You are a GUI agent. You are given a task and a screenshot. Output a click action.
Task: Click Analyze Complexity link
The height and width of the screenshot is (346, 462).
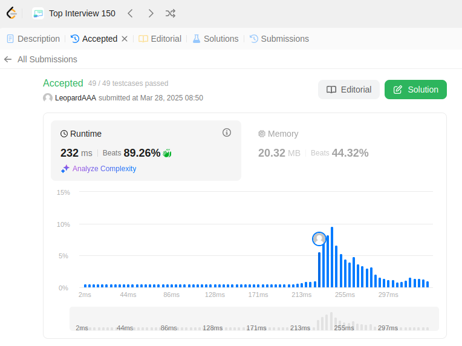[x=104, y=169]
